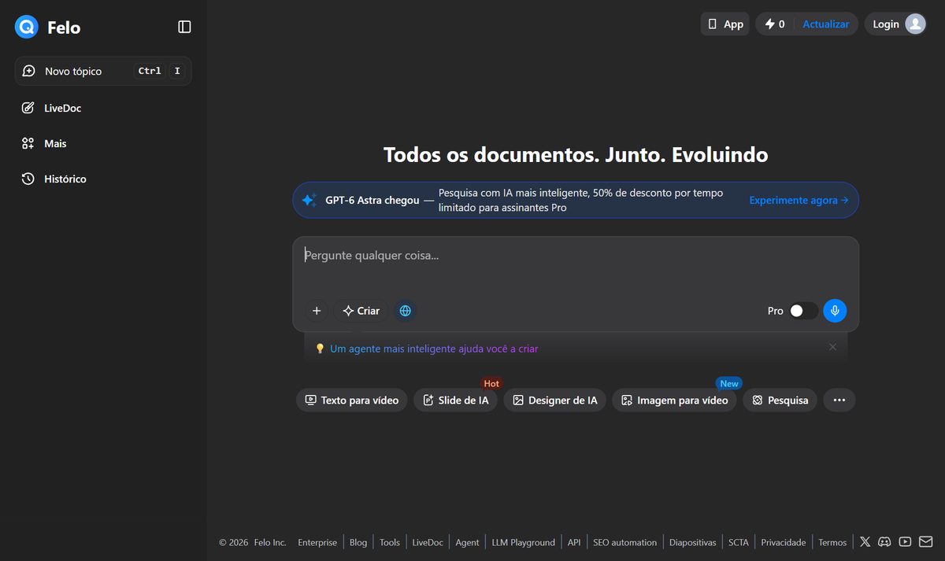Open the email envelope footer icon
Image resolution: width=945 pixels, height=561 pixels.
[x=925, y=541]
